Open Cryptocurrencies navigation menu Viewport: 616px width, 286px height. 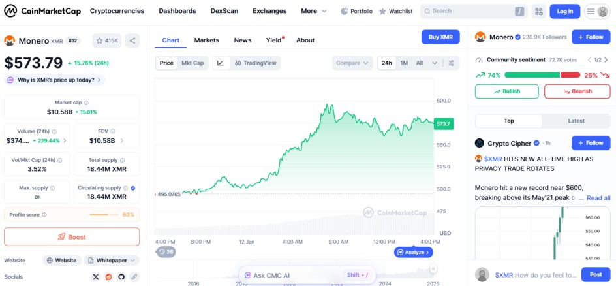point(117,11)
